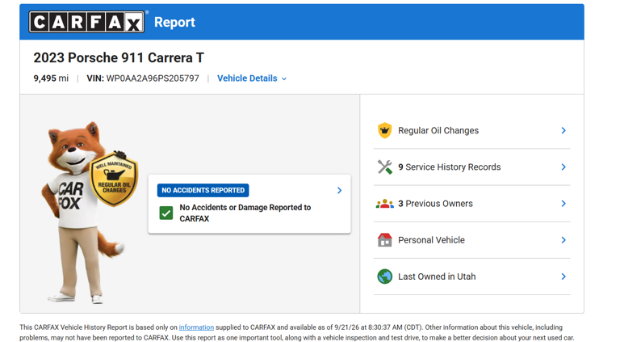
Task: Click the green no-accidents checkmark box
Action: 166,213
